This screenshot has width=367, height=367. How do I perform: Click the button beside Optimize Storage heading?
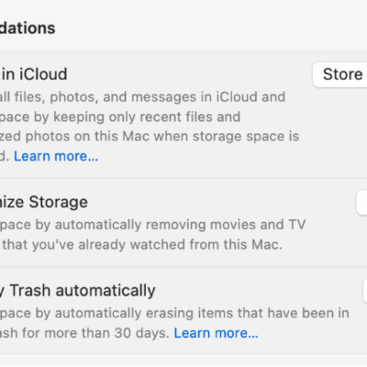point(361,203)
